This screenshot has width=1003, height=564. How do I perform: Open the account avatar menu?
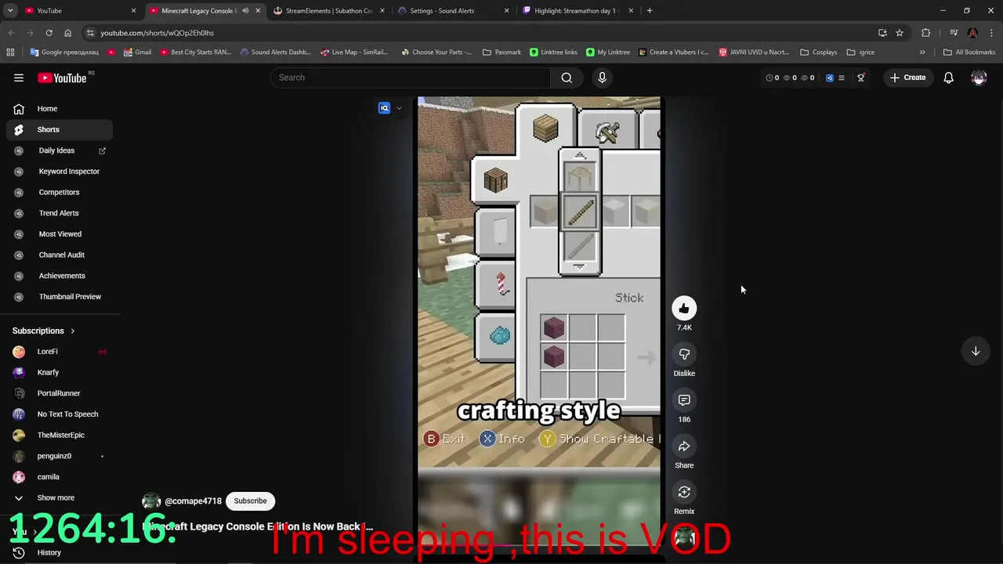[x=979, y=78]
